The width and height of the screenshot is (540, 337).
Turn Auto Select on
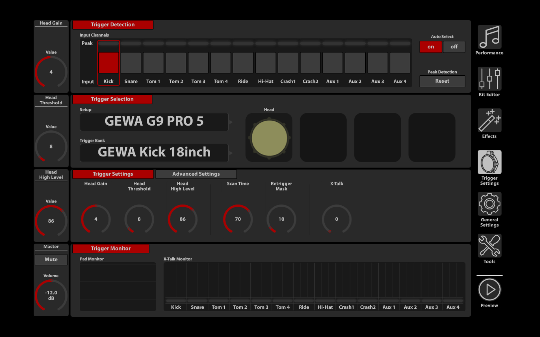430,47
